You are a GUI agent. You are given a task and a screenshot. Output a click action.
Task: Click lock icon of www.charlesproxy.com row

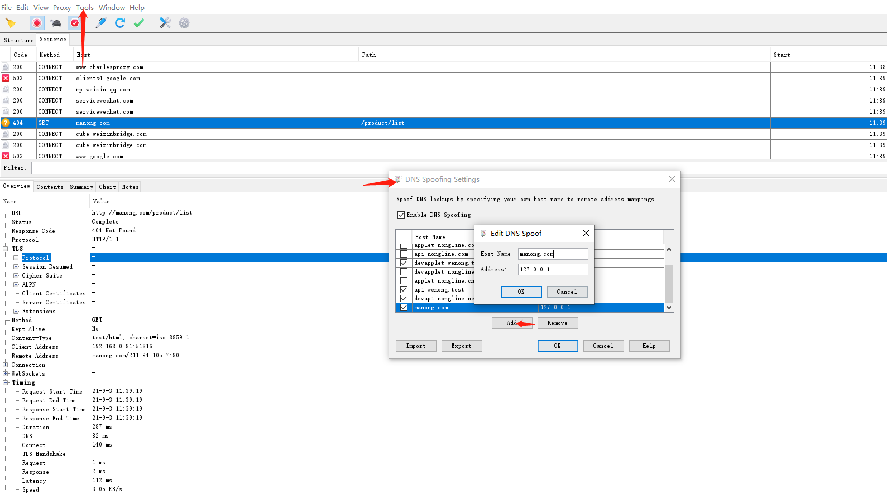[6, 67]
